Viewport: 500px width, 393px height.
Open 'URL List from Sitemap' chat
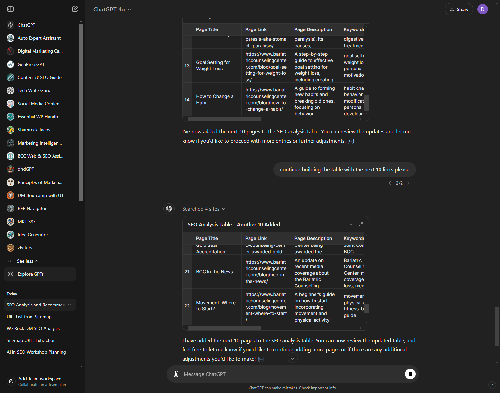click(40, 317)
